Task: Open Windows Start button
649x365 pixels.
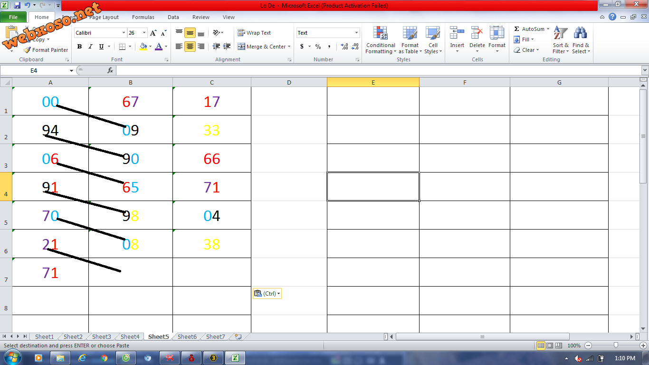Action: [x=12, y=358]
